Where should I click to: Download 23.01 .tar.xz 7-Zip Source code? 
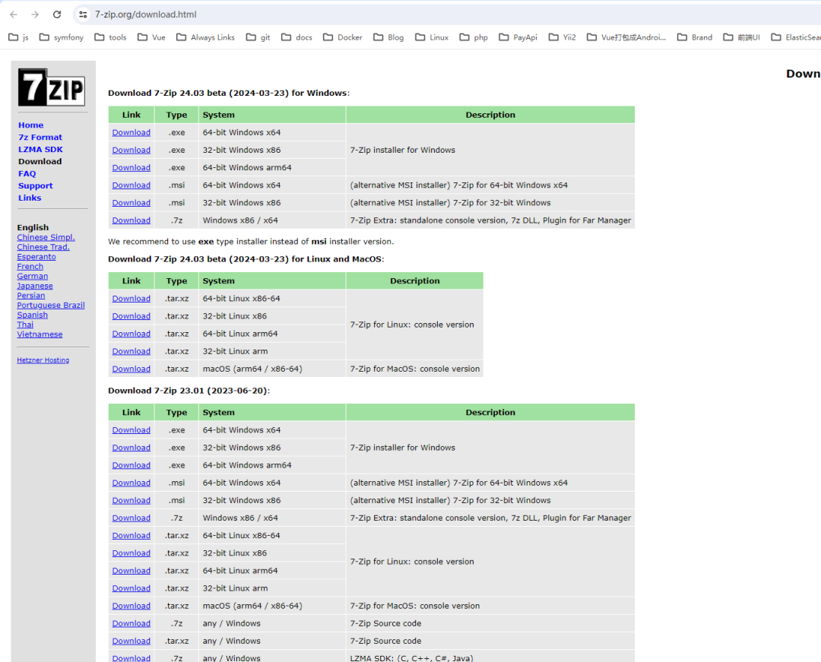132,641
